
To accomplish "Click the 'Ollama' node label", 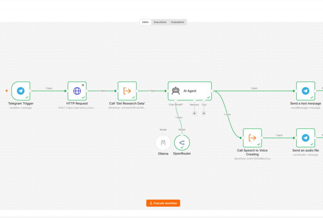I will (163, 154).
